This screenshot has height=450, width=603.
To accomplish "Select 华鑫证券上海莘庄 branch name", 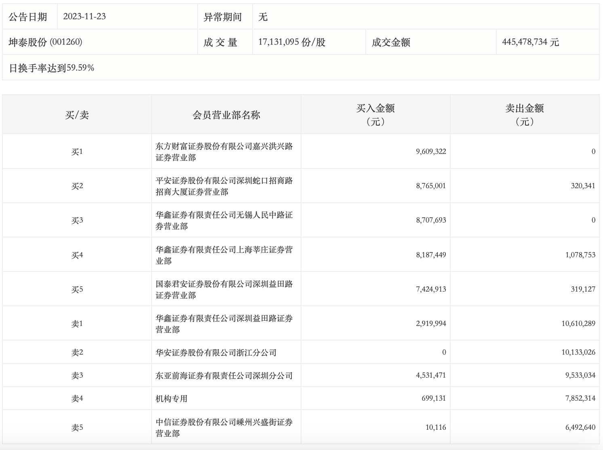I will (x=224, y=255).
